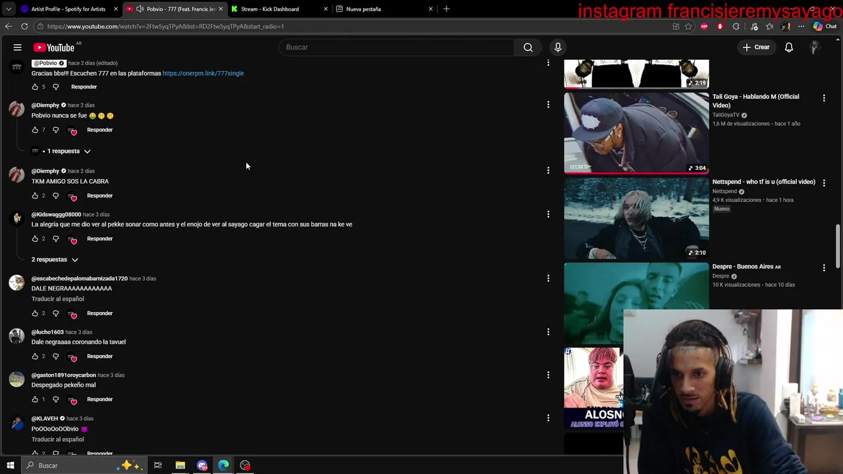Open options menu for the @lucho1603 comment

click(548, 332)
